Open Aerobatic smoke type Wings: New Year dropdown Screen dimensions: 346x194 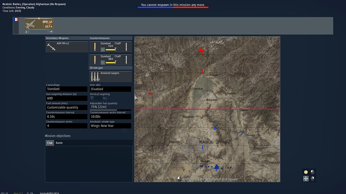coord(110,126)
